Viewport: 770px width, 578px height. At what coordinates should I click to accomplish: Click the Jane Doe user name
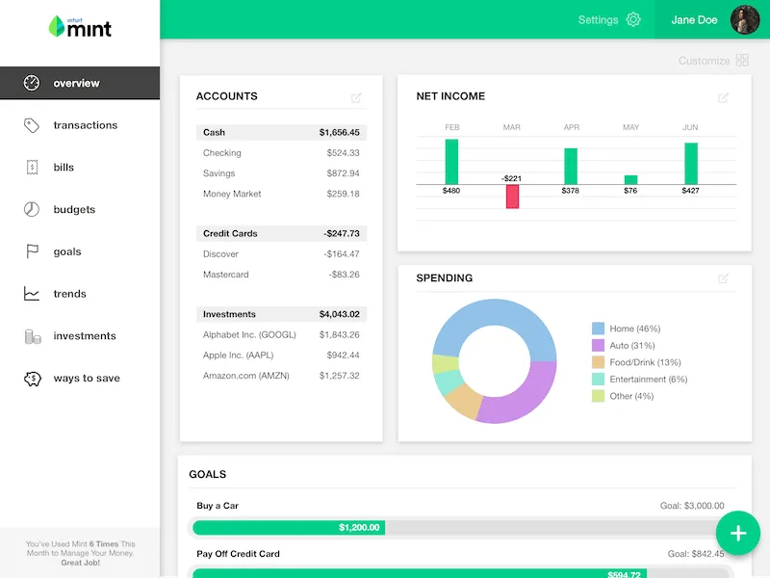tap(694, 19)
